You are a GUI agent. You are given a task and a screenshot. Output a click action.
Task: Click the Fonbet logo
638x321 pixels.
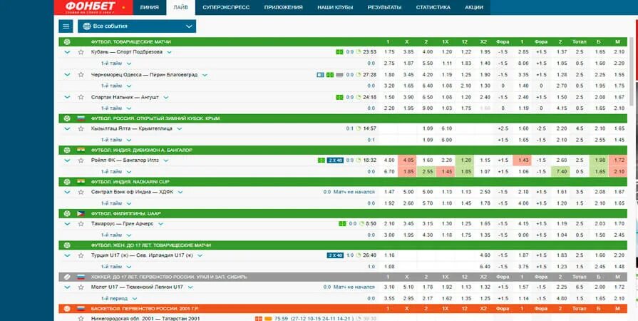[93, 7]
